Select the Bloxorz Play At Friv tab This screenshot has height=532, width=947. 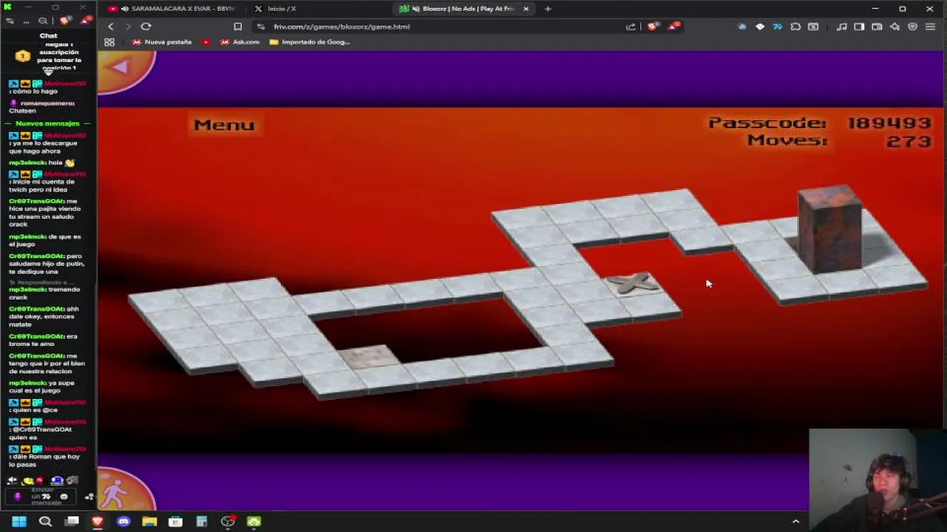click(464, 9)
